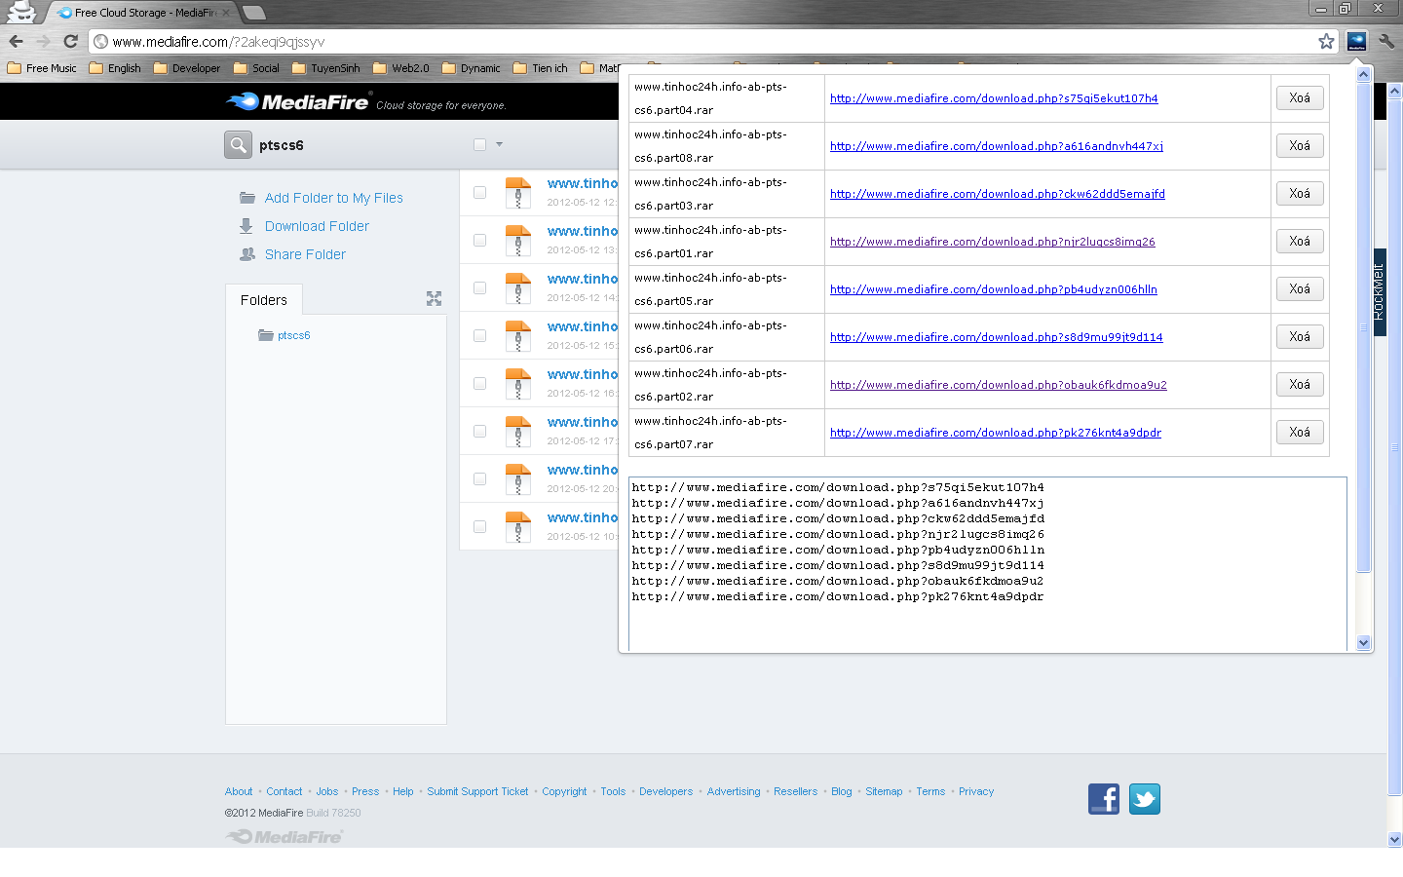Reload the MediaFire page

[x=70, y=41]
